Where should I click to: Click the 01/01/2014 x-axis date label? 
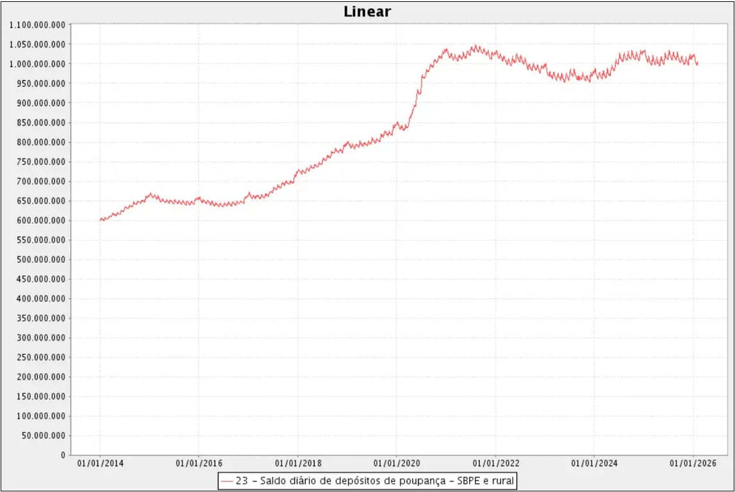tap(99, 463)
